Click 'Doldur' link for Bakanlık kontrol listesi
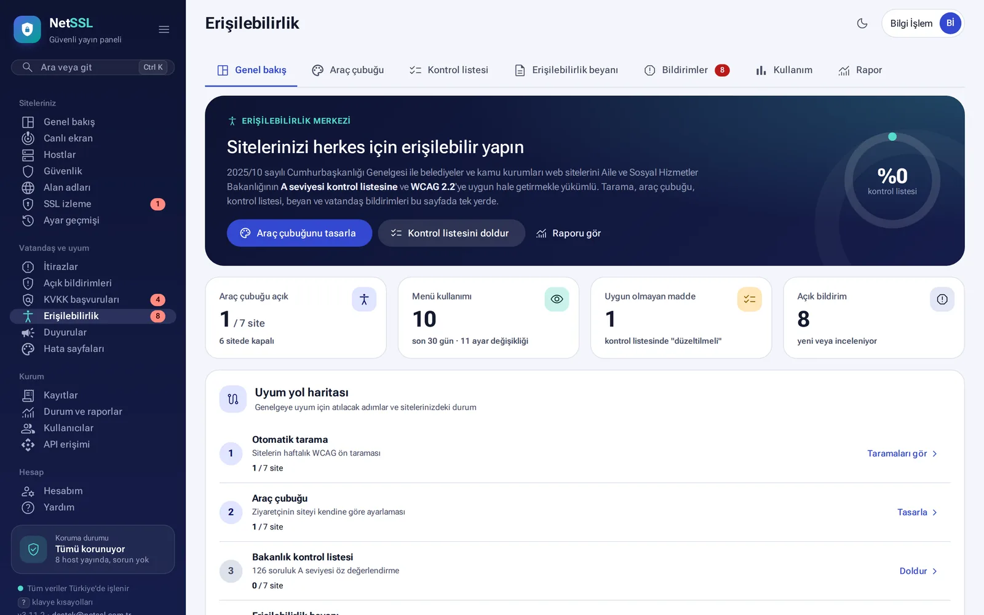Image resolution: width=984 pixels, height=615 pixels. tap(918, 571)
